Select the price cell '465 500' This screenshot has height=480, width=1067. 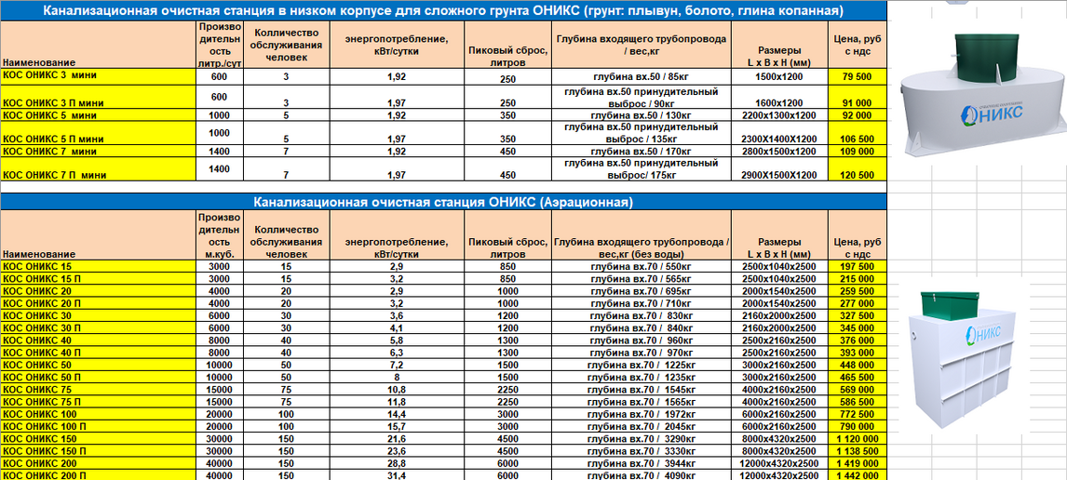tap(858, 377)
